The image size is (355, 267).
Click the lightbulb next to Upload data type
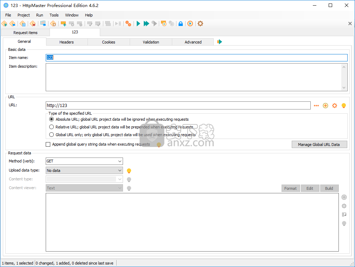pos(129,171)
